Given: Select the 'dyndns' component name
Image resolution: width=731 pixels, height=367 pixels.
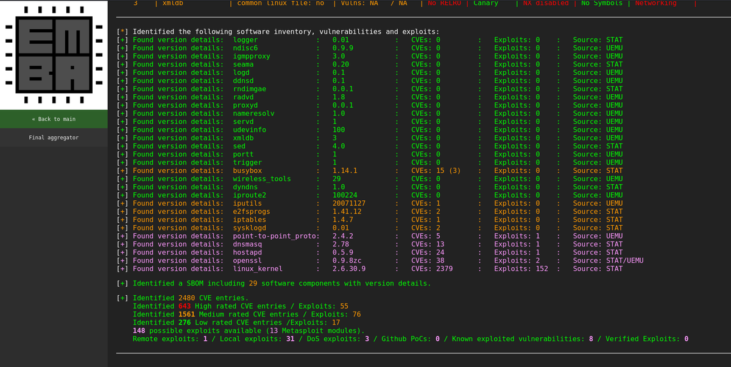Looking at the screenshot, I should [245, 187].
